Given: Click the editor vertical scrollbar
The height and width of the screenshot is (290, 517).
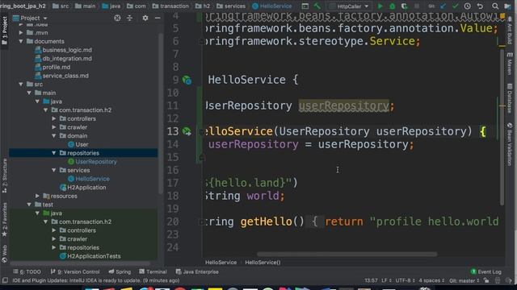Looking at the screenshot, I should pyautogui.click(x=502, y=126).
